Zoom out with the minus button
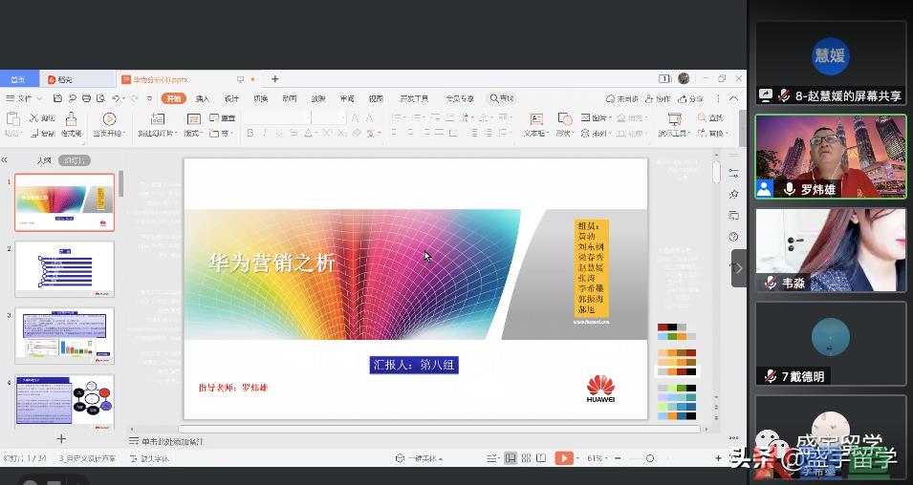 click(x=618, y=458)
